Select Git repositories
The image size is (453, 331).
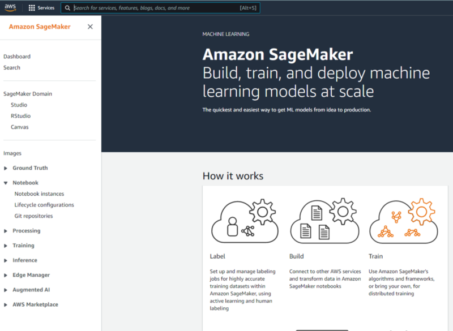click(33, 216)
